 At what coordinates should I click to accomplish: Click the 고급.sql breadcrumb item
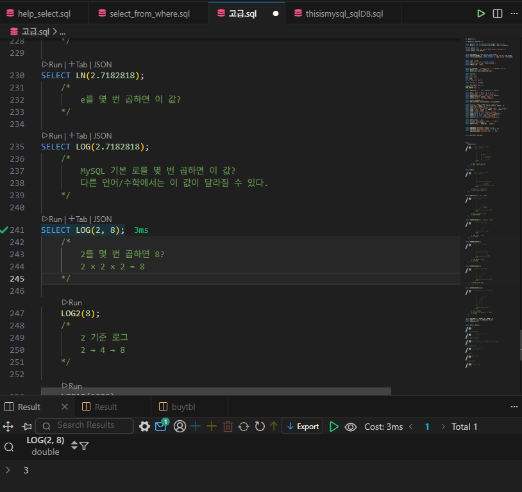[x=35, y=32]
